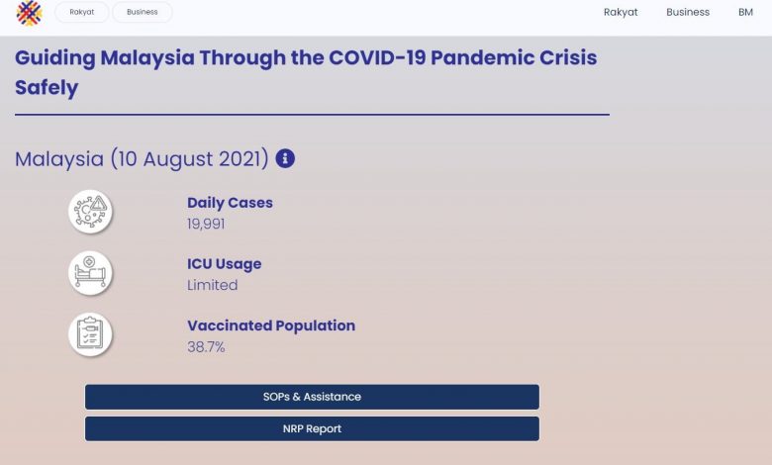Open Business in the top navigation
The width and height of the screenshot is (772, 465).
coord(688,12)
